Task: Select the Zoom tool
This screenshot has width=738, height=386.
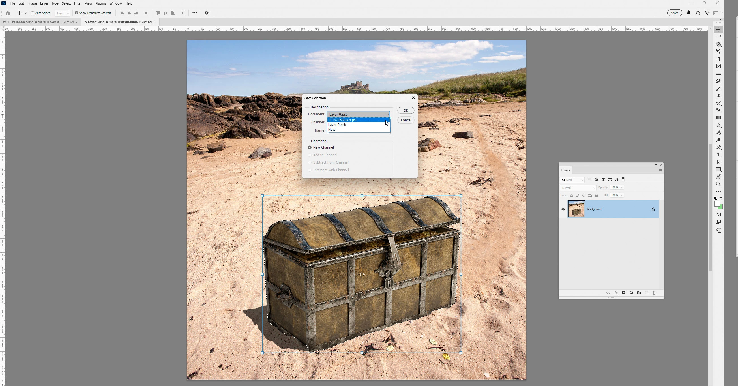Action: 718,184
